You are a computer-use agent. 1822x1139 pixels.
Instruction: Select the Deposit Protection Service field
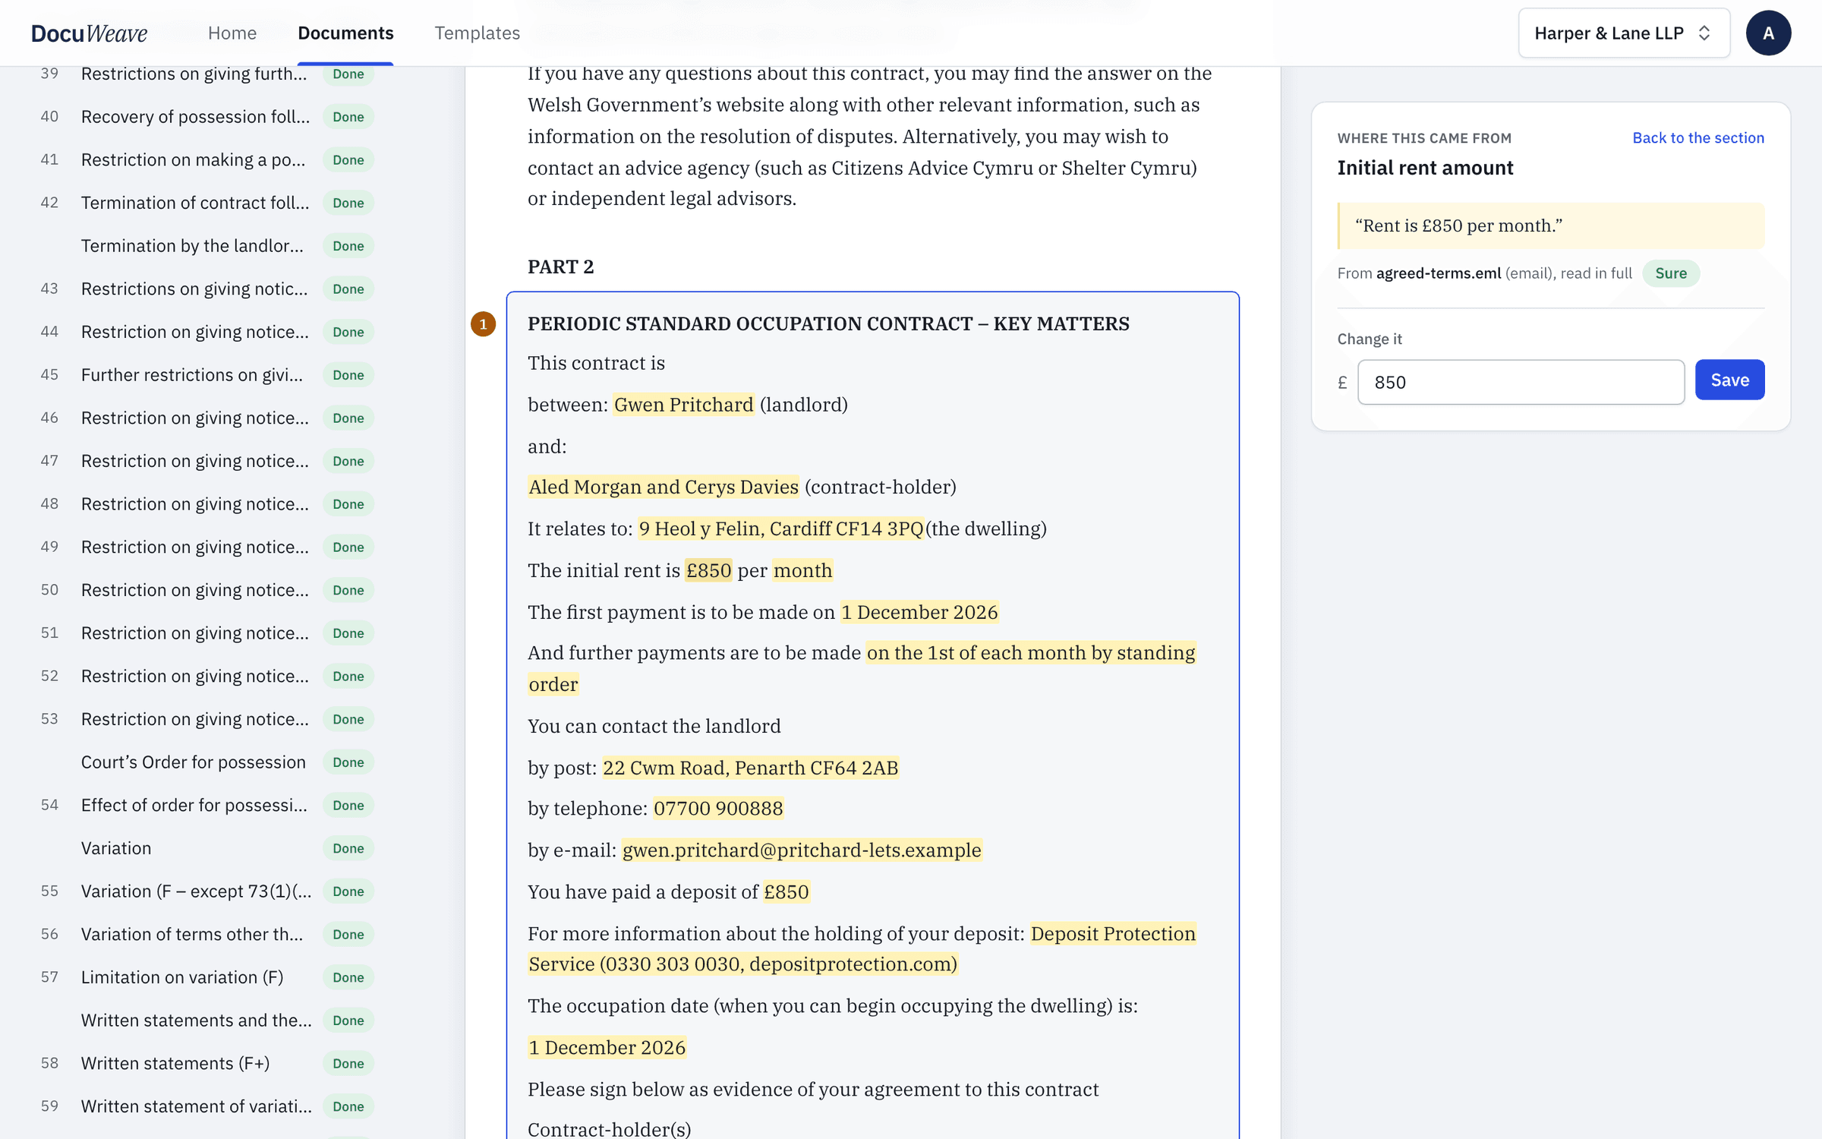[862, 948]
